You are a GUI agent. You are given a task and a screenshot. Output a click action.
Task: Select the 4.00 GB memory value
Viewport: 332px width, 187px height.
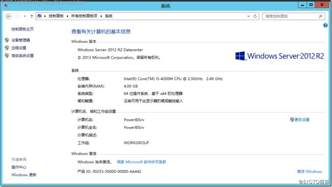(x=131, y=86)
